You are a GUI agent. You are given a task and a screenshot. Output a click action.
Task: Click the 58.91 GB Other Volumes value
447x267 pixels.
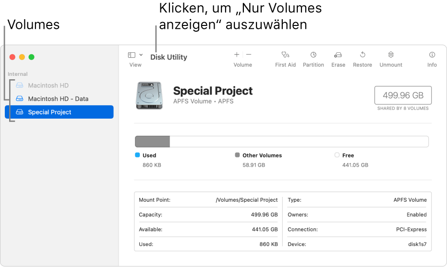point(254,165)
